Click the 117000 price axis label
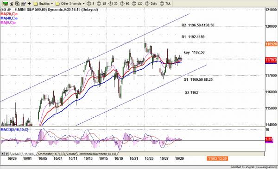Screen dimensions: 278x169 (x=271, y=75)
